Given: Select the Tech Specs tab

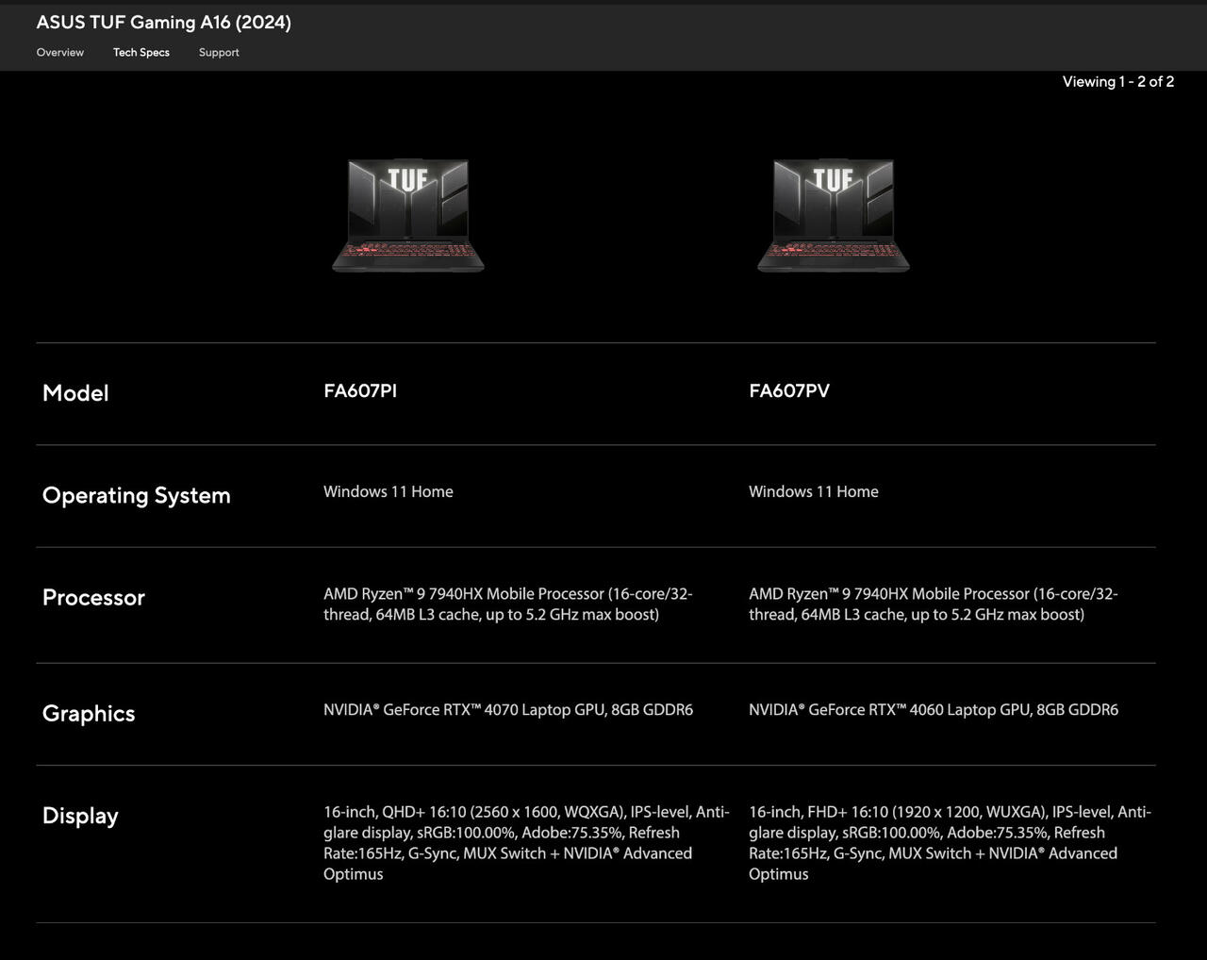Looking at the screenshot, I should [x=141, y=53].
